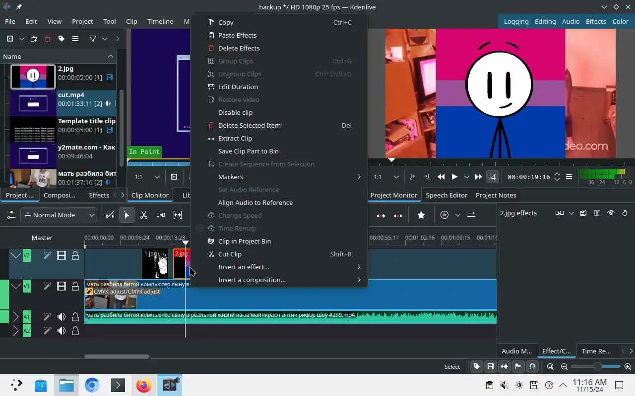Image resolution: width=635 pixels, height=396 pixels.
Task: Toggle split compare icon in effects panel
Action: (597, 213)
